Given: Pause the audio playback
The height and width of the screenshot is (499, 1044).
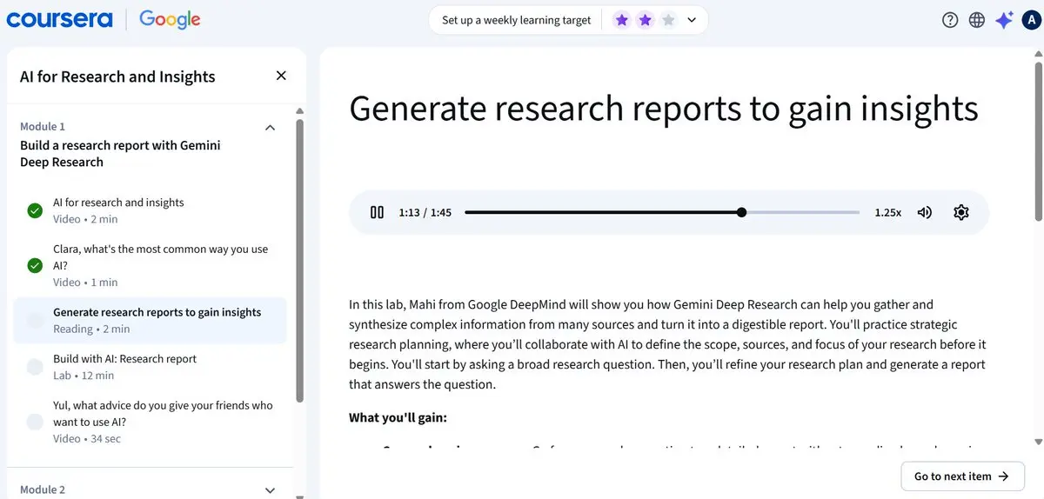Looking at the screenshot, I should point(377,212).
